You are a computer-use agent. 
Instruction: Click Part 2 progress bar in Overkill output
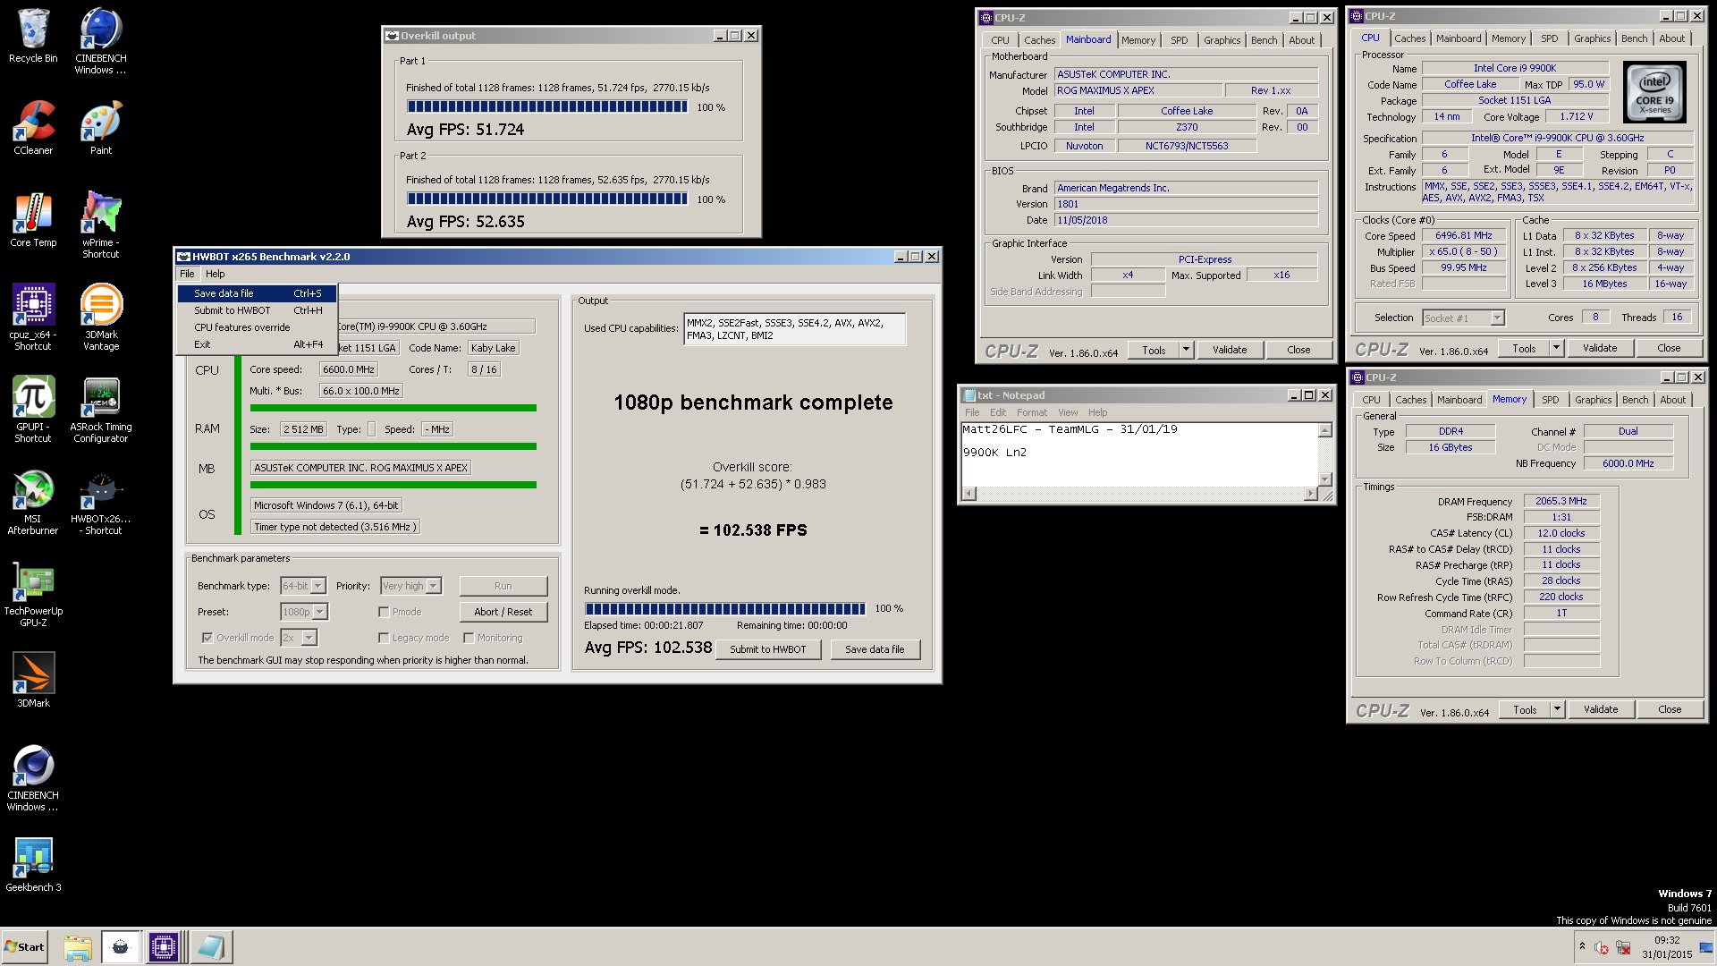coord(547,199)
